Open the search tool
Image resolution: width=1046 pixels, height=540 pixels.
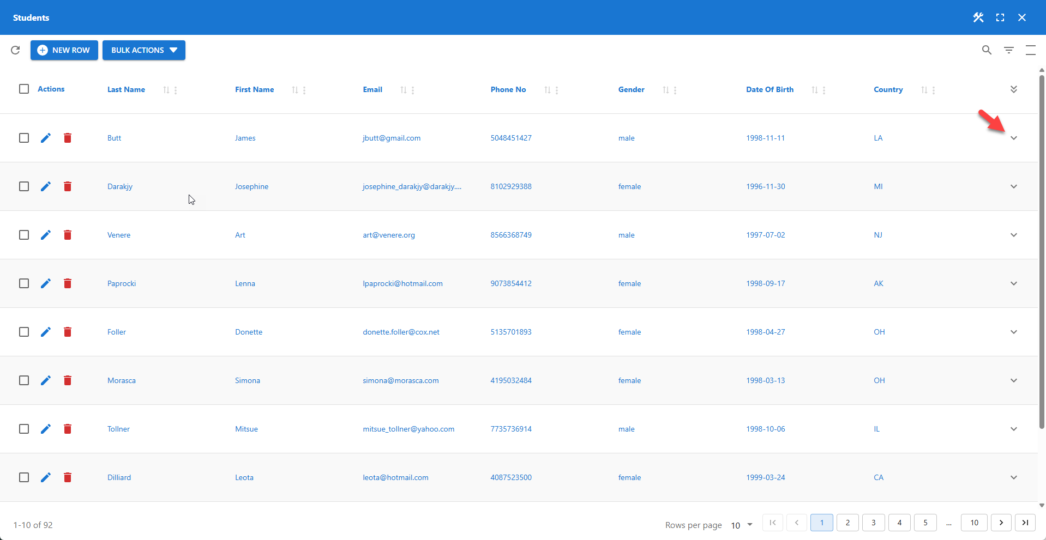(987, 50)
